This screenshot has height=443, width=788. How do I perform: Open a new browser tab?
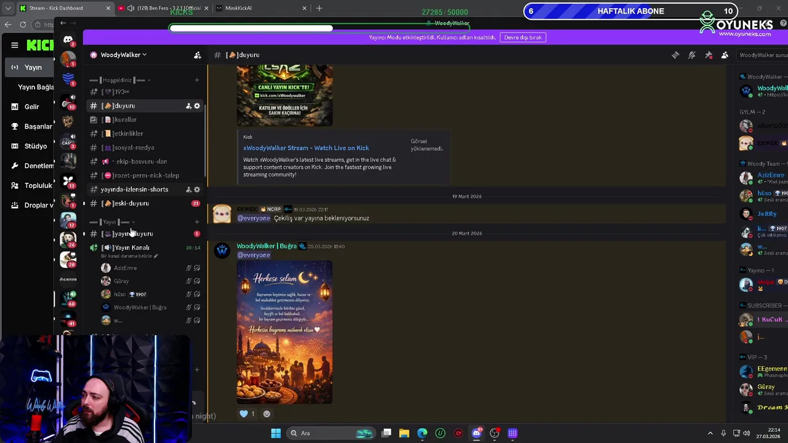click(319, 8)
